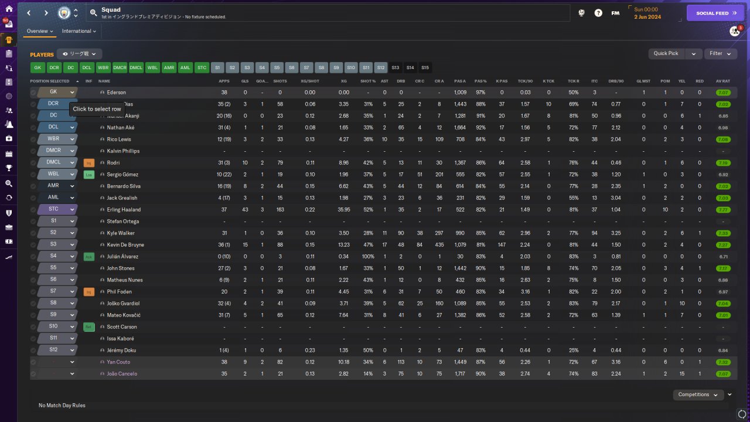Open the Squad shirt icon in sidebar
The image size is (750, 422).
[9, 39]
